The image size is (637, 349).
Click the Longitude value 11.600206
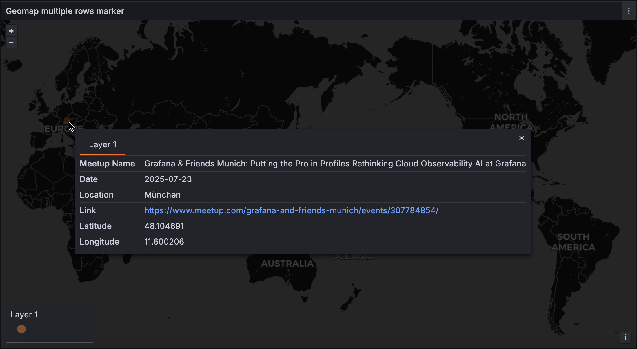(164, 242)
